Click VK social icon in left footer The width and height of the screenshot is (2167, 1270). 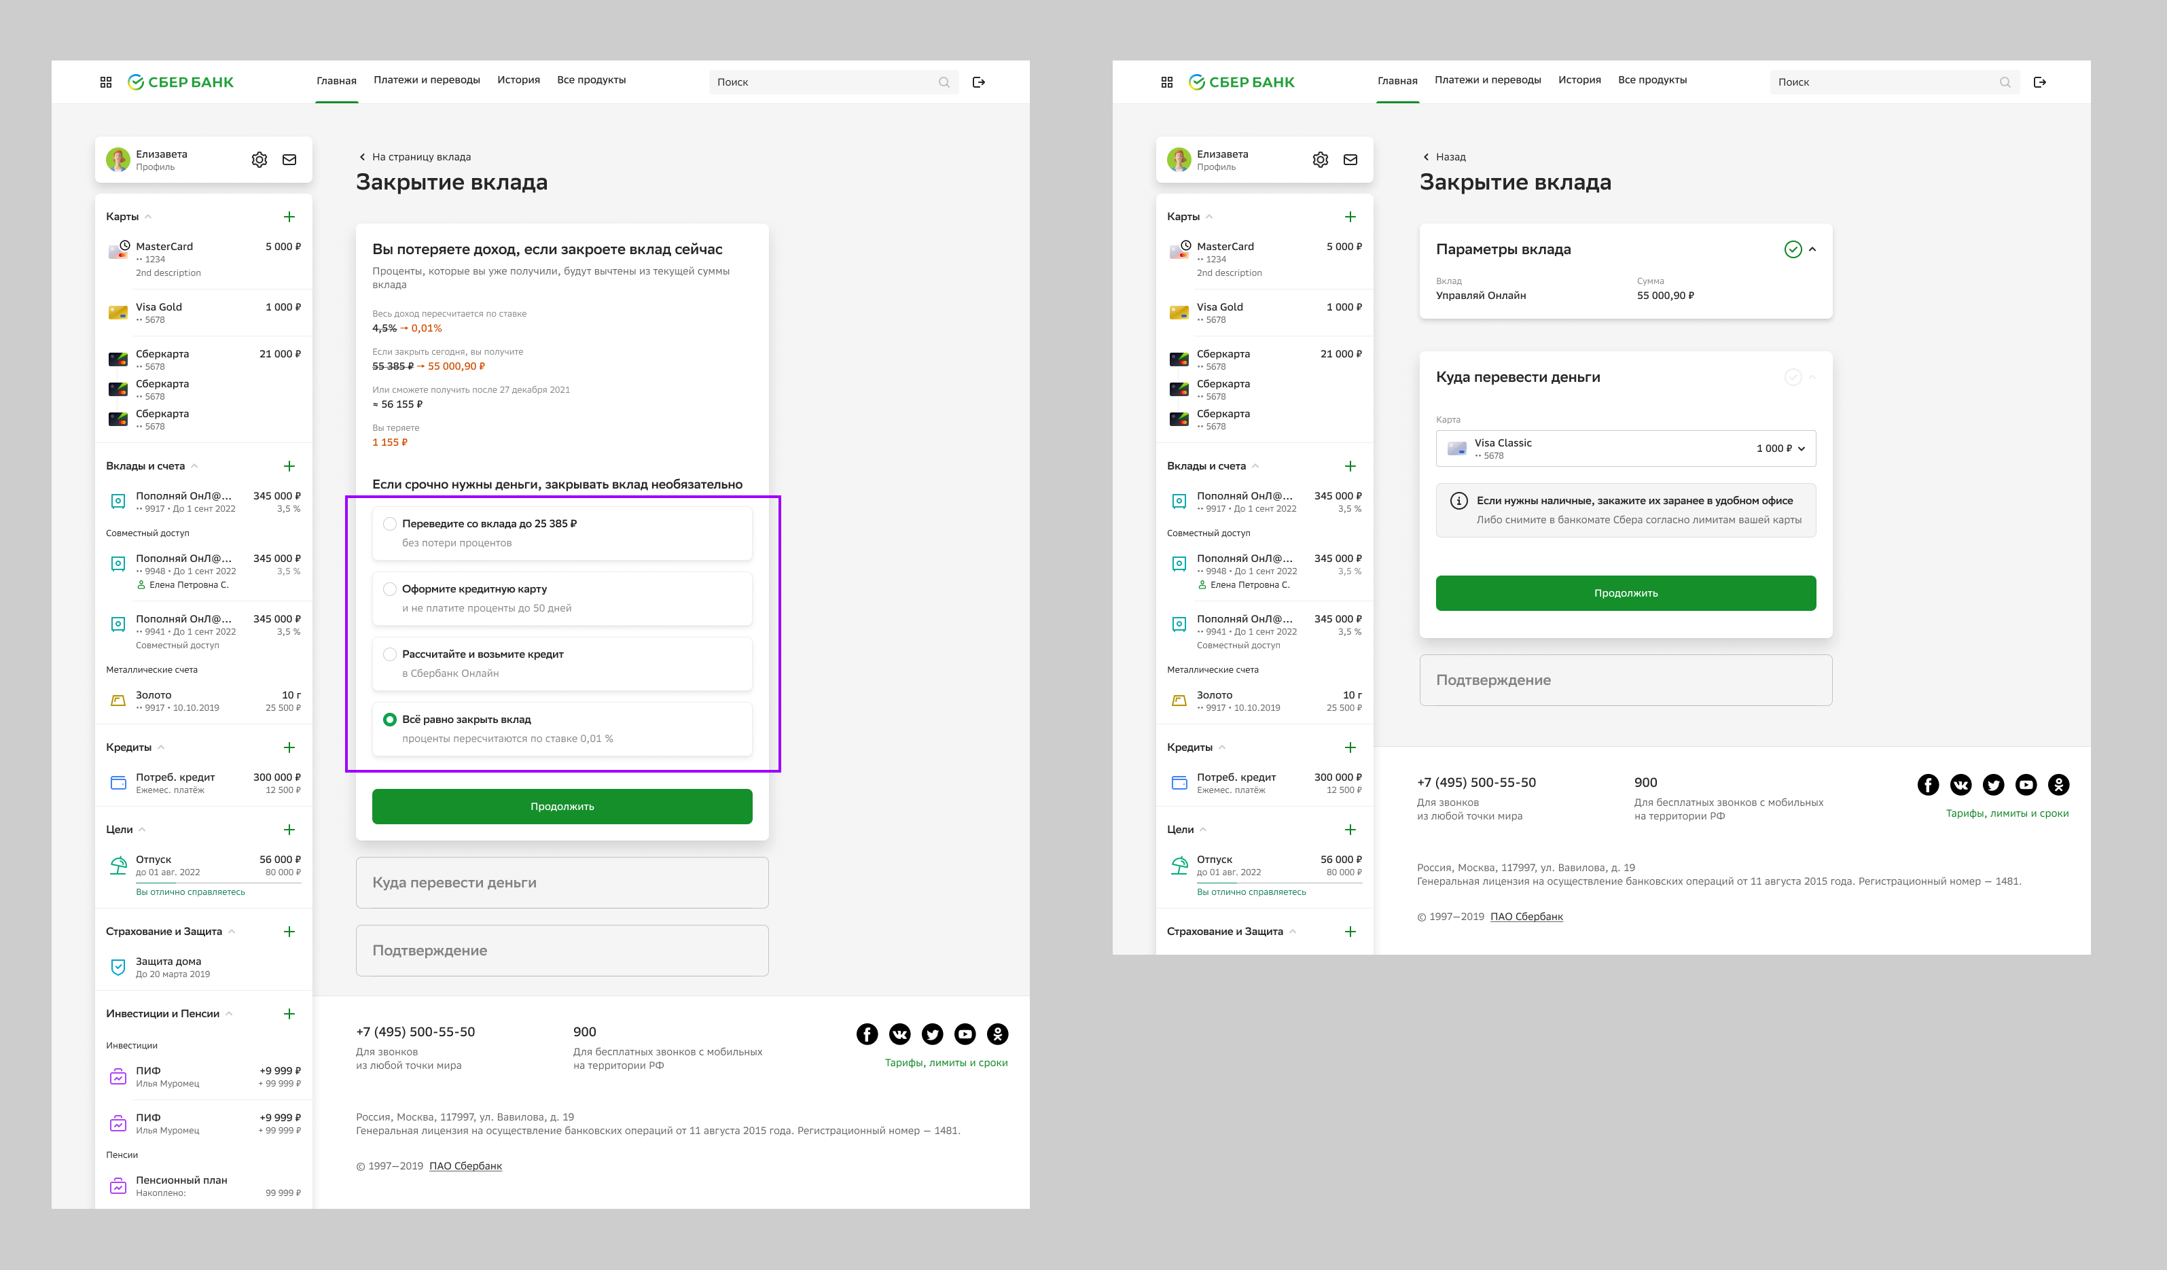(x=899, y=1034)
